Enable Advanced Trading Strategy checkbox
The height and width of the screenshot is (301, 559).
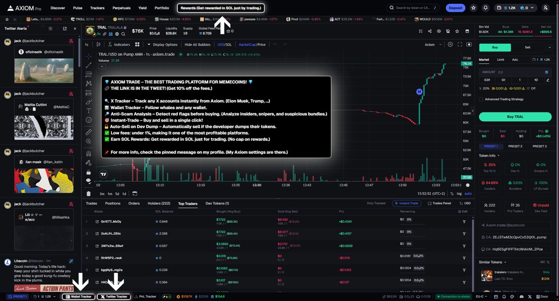[x=482, y=99]
